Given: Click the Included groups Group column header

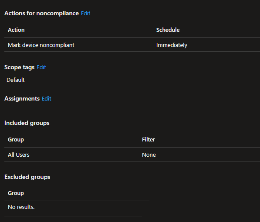Looking at the screenshot, I should point(16,140).
